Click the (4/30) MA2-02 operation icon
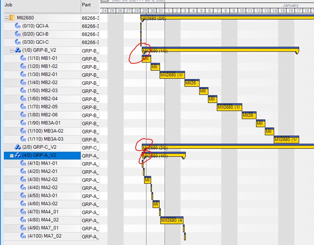Image resolution: width=314 pixels, height=245 pixels. click(23, 179)
